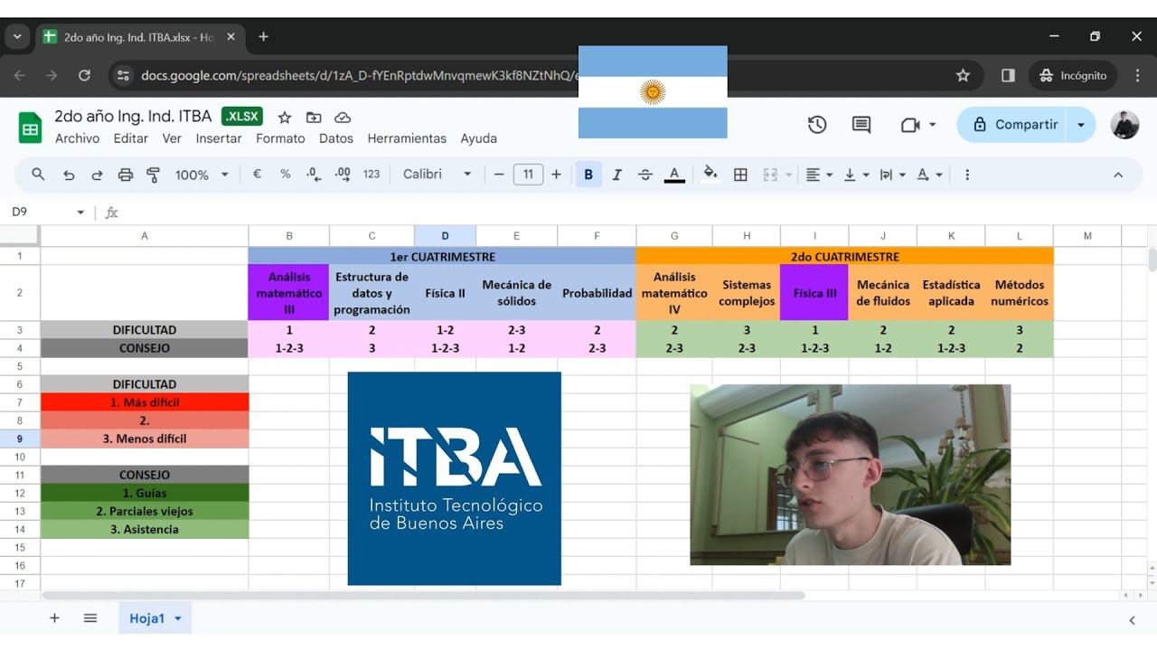Open the Calibri font dropdown
The width and height of the screenshot is (1157, 651).
[x=437, y=175]
